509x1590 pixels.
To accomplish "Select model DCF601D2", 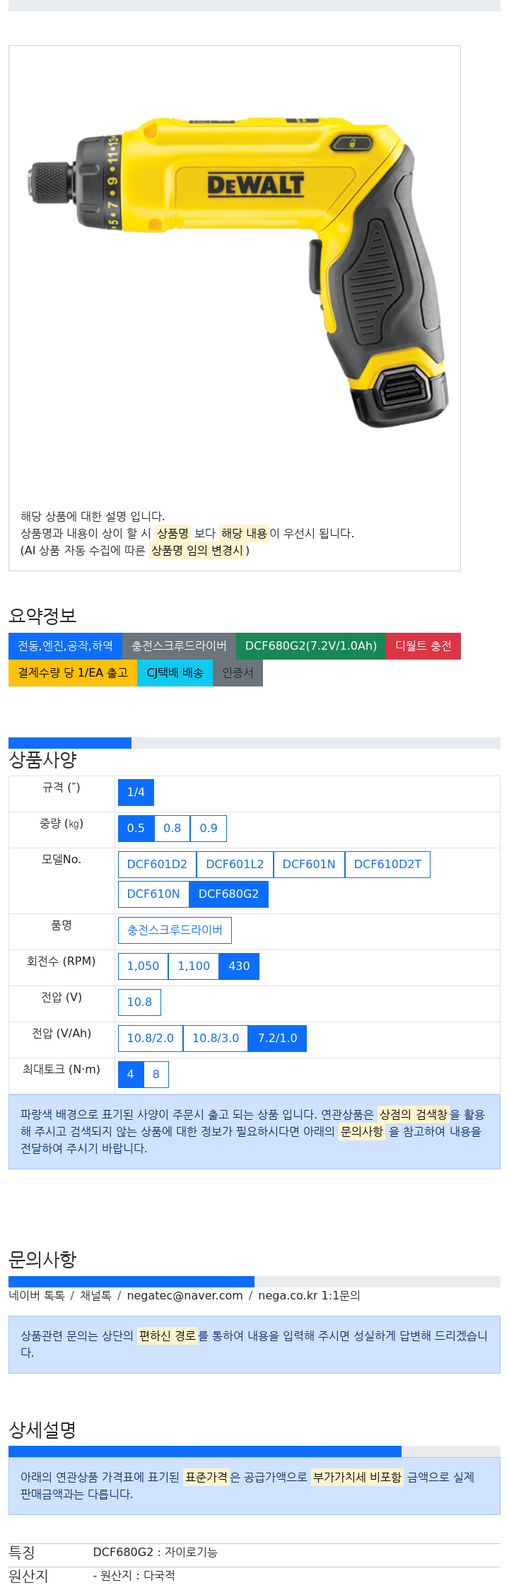I will (x=157, y=865).
